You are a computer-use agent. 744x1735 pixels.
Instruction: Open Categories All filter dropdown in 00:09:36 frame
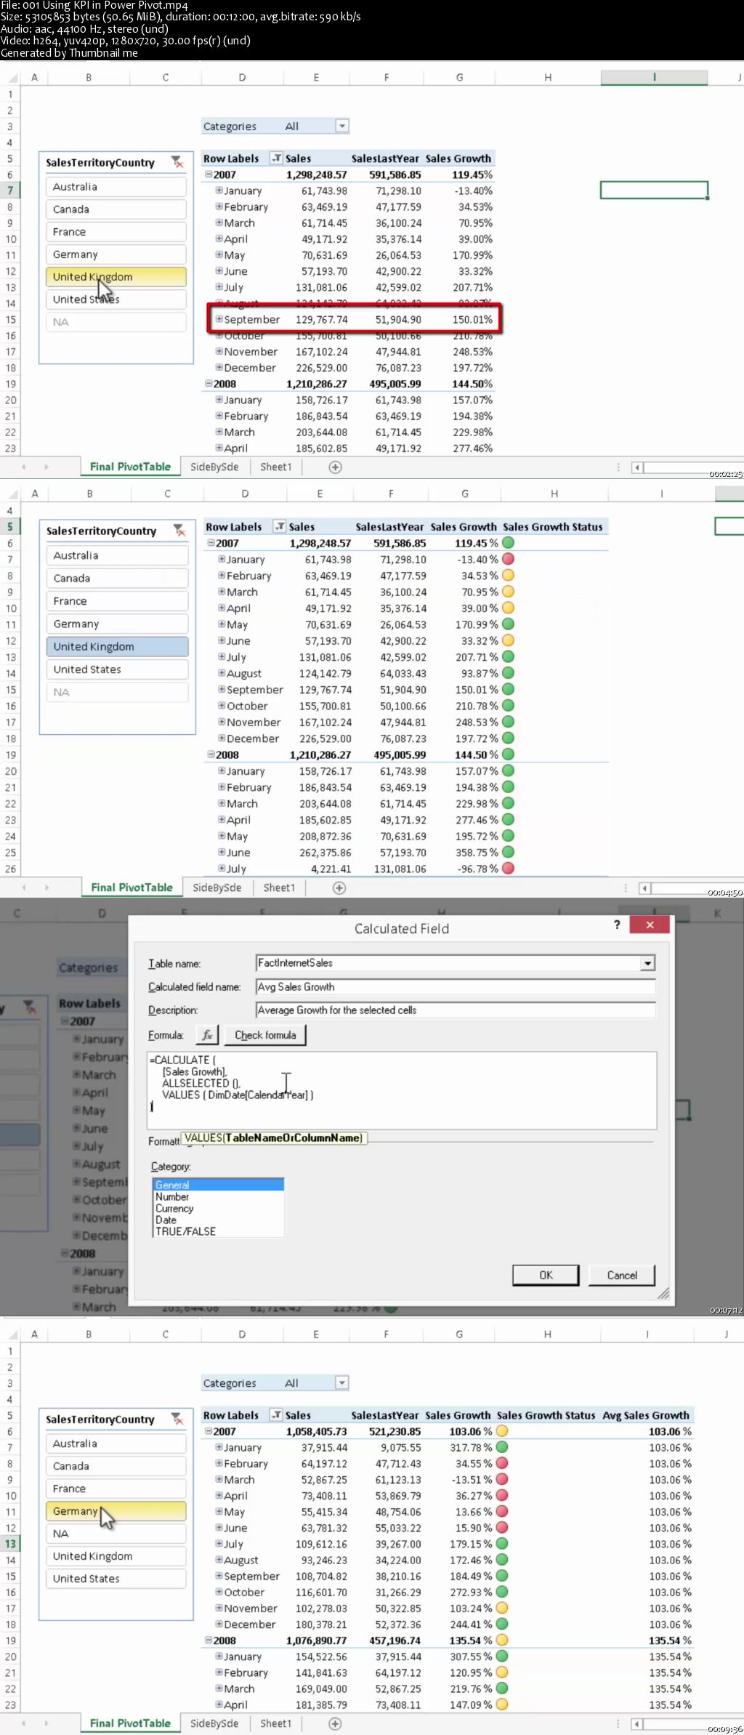click(x=342, y=1382)
